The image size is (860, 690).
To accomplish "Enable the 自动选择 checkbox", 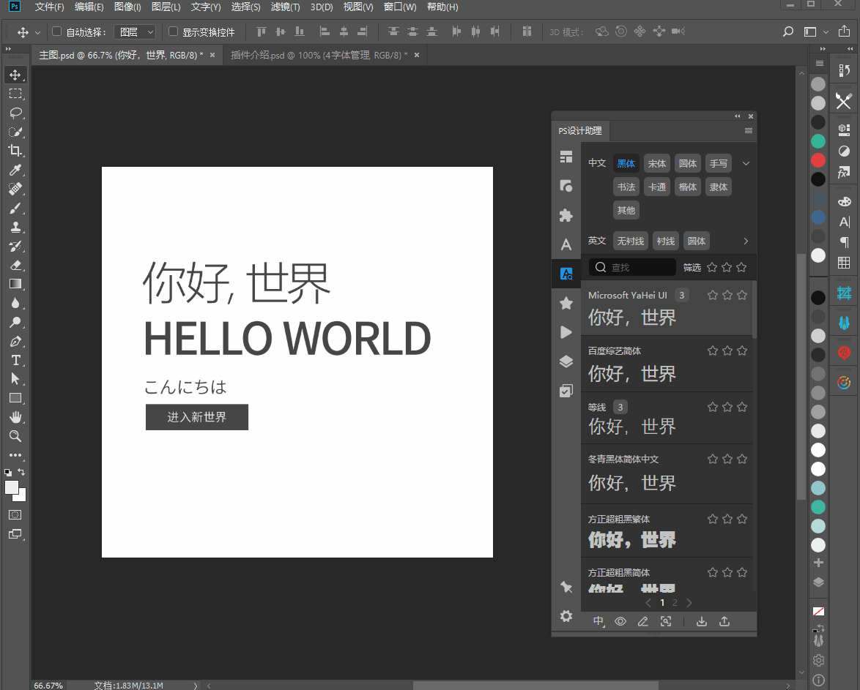I will click(56, 31).
